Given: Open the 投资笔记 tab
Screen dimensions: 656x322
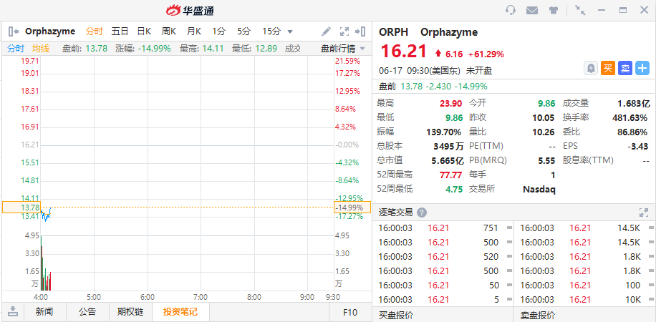Looking at the screenshot, I should (180, 311).
